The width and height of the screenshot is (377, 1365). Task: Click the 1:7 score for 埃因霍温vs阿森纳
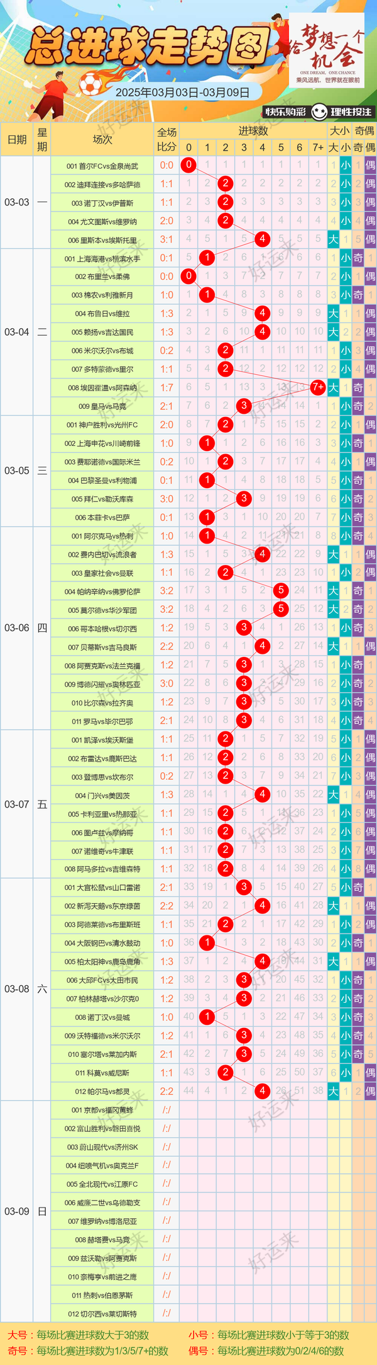(x=167, y=387)
